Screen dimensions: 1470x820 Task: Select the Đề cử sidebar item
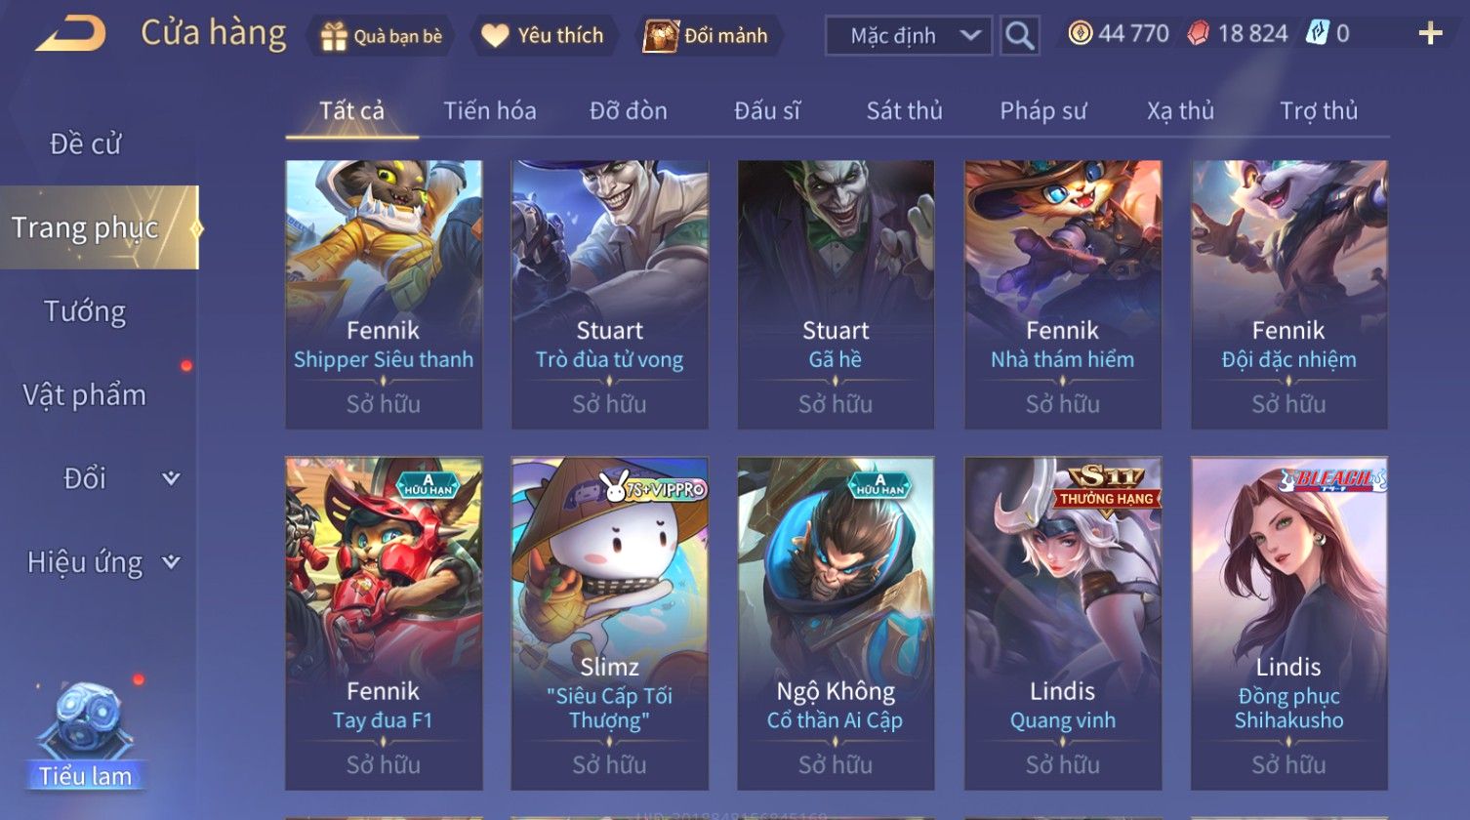(85, 143)
